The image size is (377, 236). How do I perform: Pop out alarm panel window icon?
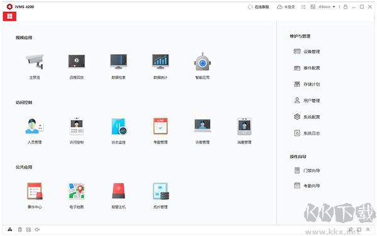pyautogui.click(x=359, y=230)
